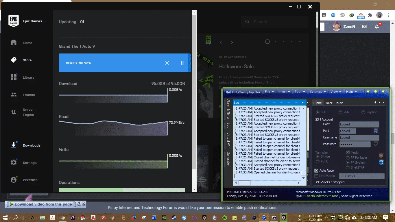Pause the Grand Theft Auto V update
The height and width of the screenshot is (222, 395).
pos(182,63)
